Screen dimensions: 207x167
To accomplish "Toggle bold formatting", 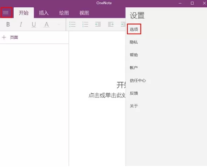I will pyautogui.click(x=8, y=24).
